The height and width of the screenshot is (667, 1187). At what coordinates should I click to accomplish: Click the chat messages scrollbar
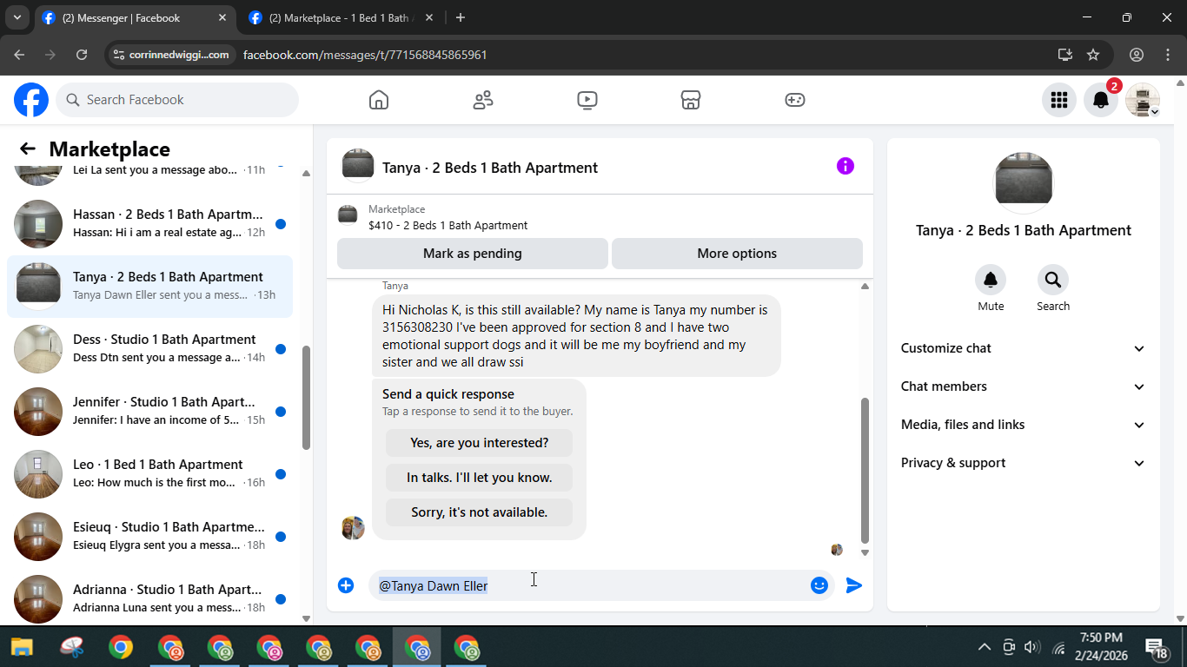[865, 471]
